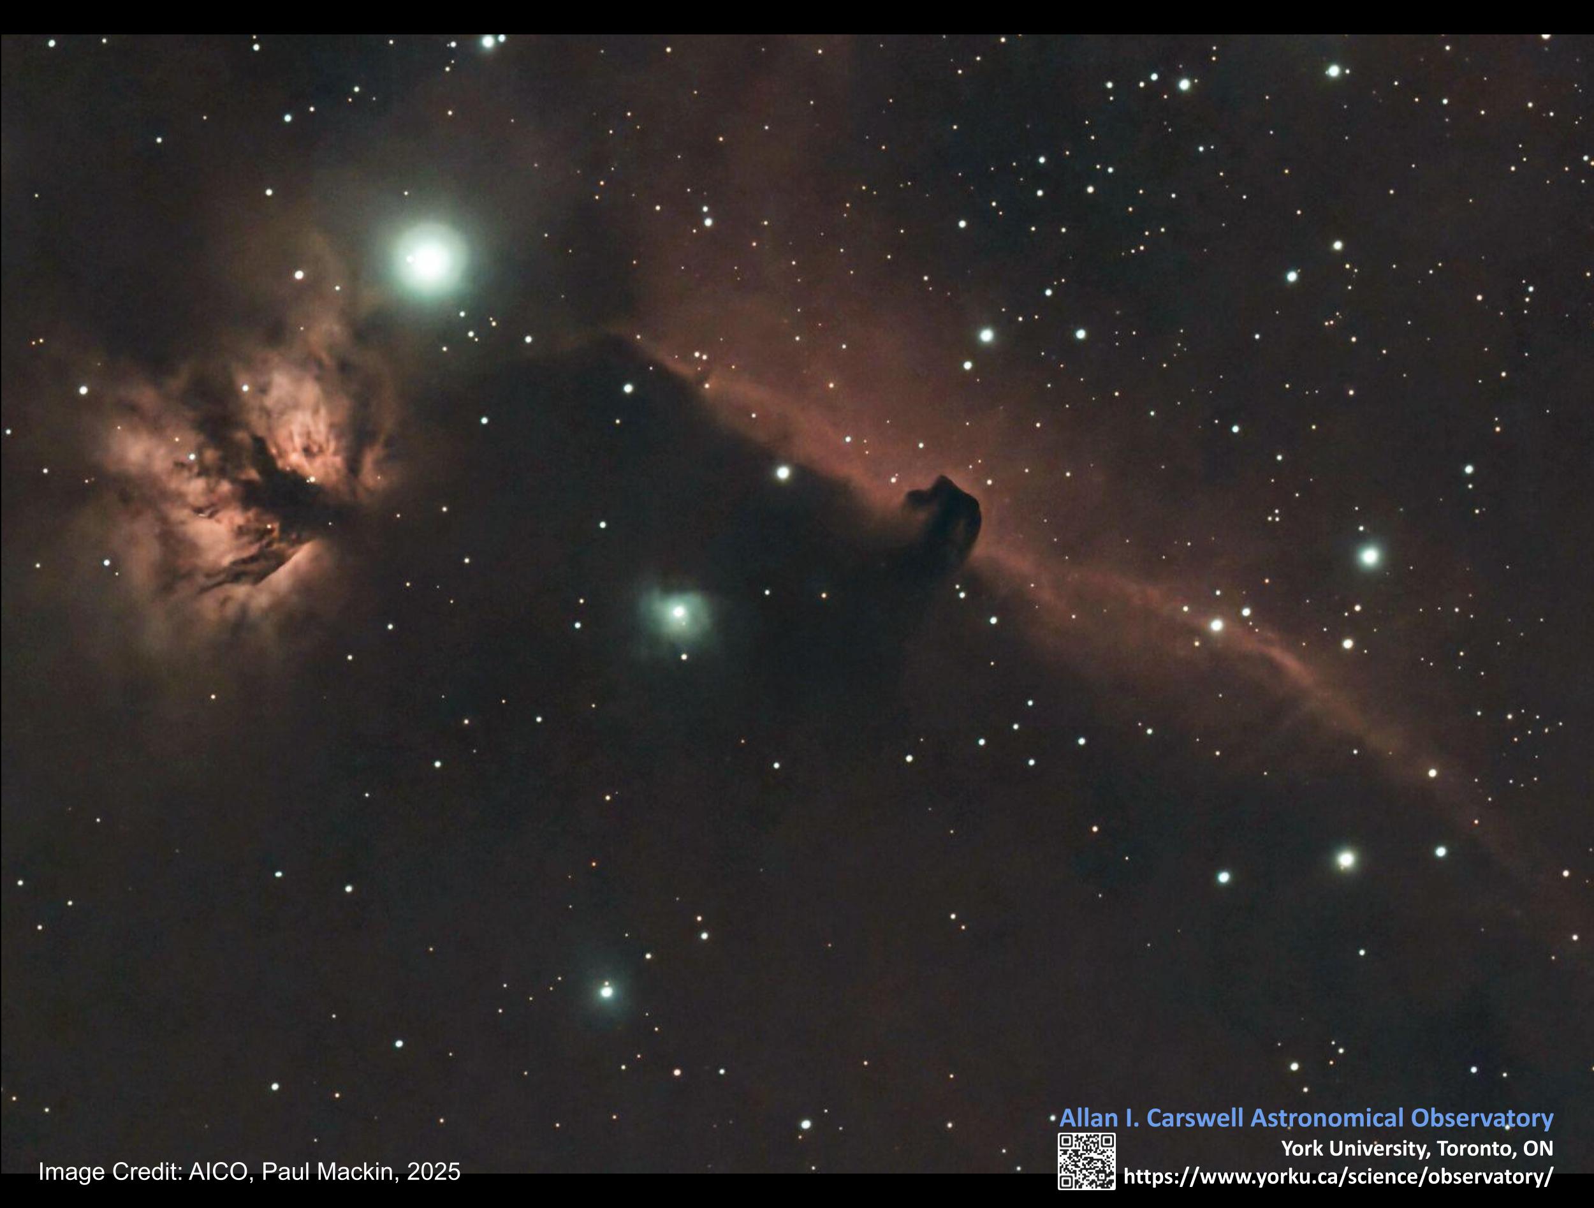1594x1208 pixels.
Task: Click the QR code in the bottom corner
Action: tap(1086, 1161)
